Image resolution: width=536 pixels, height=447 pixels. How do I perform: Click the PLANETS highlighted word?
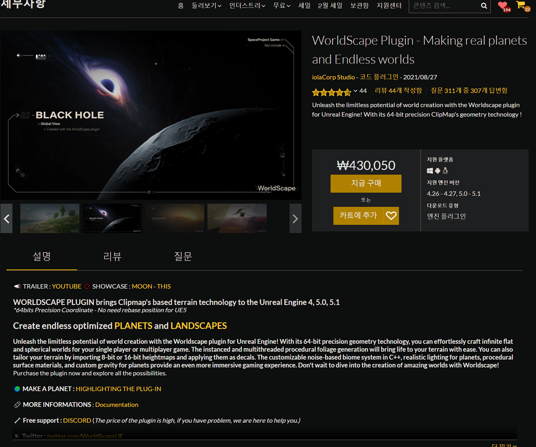tap(134, 326)
